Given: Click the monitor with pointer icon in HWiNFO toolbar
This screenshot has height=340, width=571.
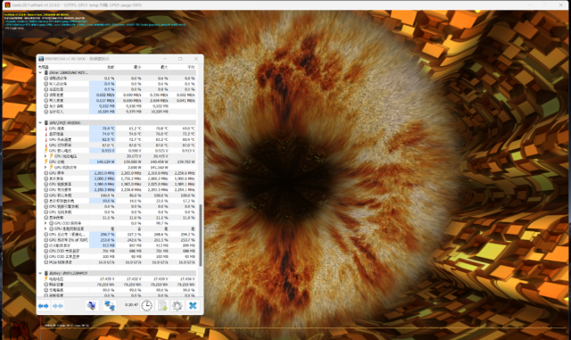Looking at the screenshot, I should point(92,305).
